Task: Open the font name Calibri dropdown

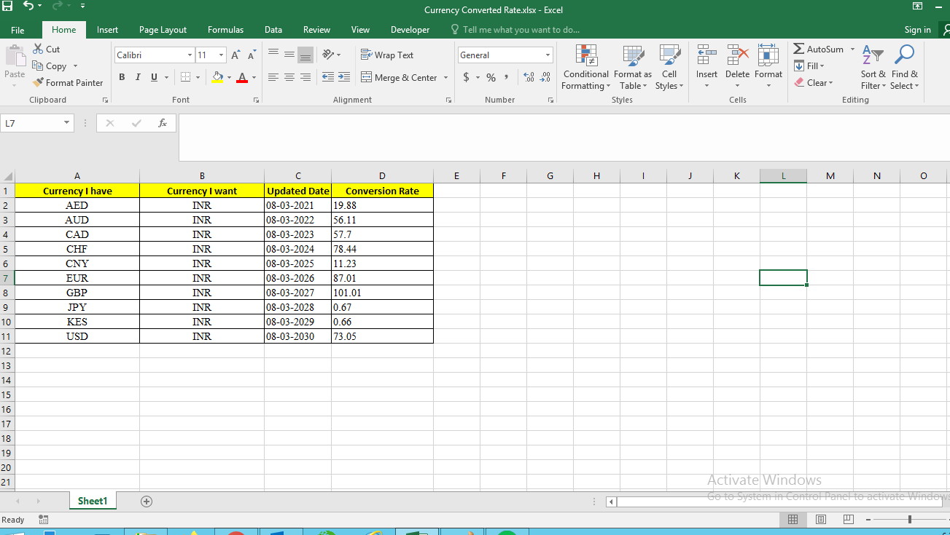Action: pos(190,55)
